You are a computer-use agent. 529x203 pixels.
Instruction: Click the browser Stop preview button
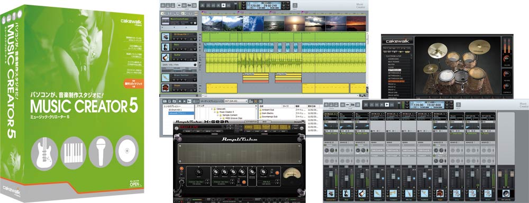pos(180,101)
